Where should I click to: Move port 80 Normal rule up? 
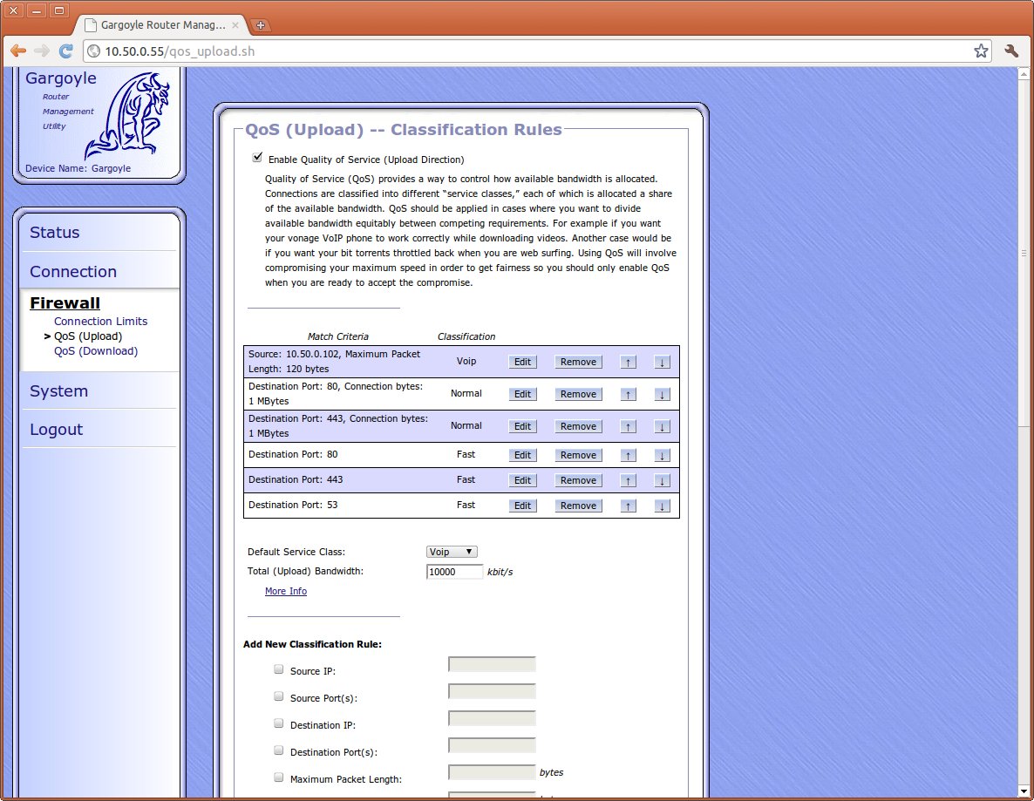coord(628,394)
